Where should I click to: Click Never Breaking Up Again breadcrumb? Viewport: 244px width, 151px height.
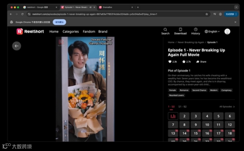[x=191, y=42]
